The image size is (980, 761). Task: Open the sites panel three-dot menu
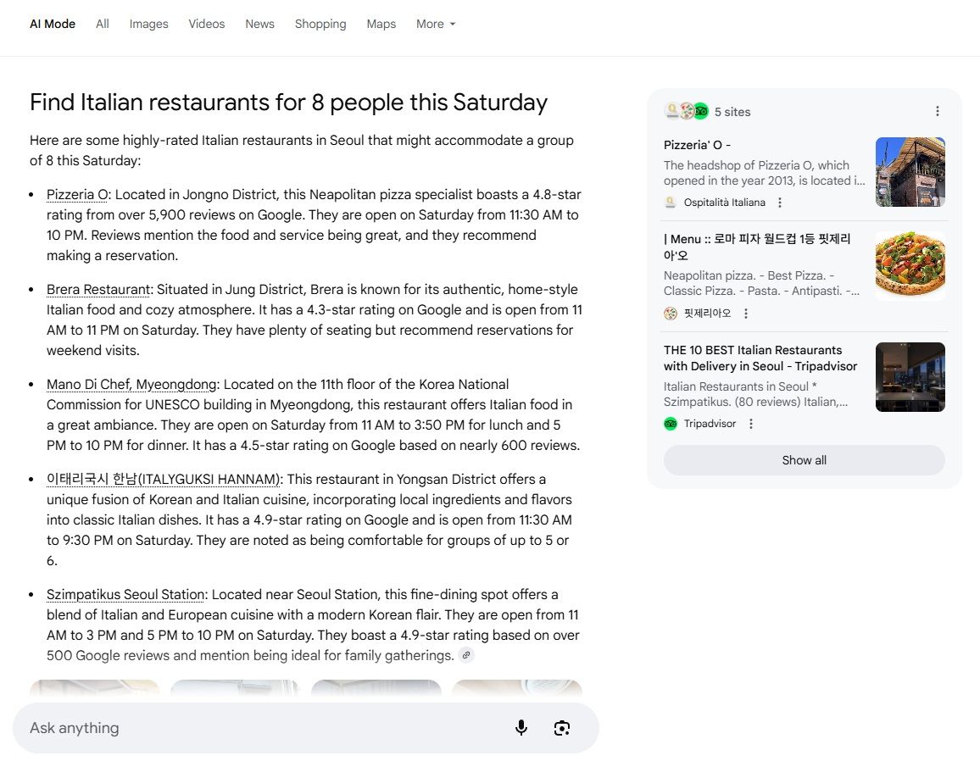pos(937,112)
